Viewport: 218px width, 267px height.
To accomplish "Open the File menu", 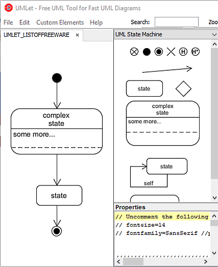I will pos(8,22).
